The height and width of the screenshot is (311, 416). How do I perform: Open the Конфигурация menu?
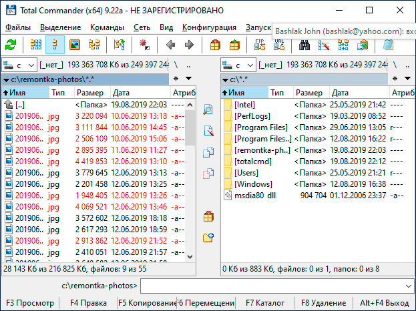tap(209, 27)
